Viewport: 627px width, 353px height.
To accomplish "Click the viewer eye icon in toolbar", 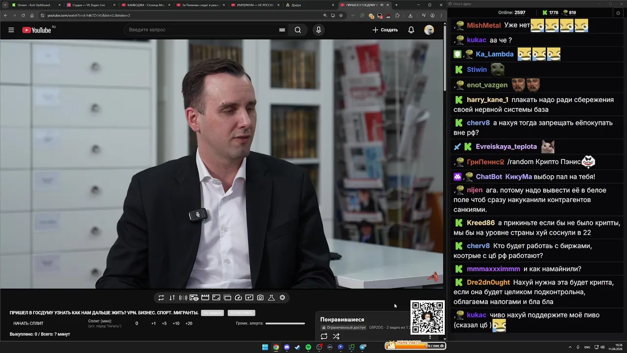I will 194,298.
